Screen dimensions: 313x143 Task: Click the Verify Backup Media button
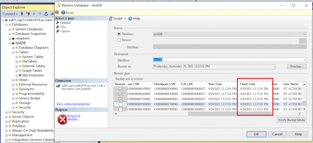292,120
